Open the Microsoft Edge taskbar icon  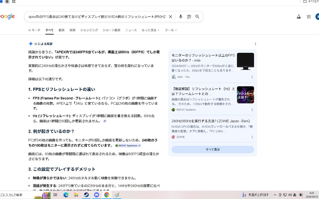pos(66,195)
